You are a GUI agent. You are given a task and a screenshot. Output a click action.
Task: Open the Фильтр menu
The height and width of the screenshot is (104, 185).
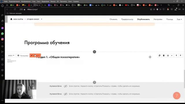(x=53, y=1)
